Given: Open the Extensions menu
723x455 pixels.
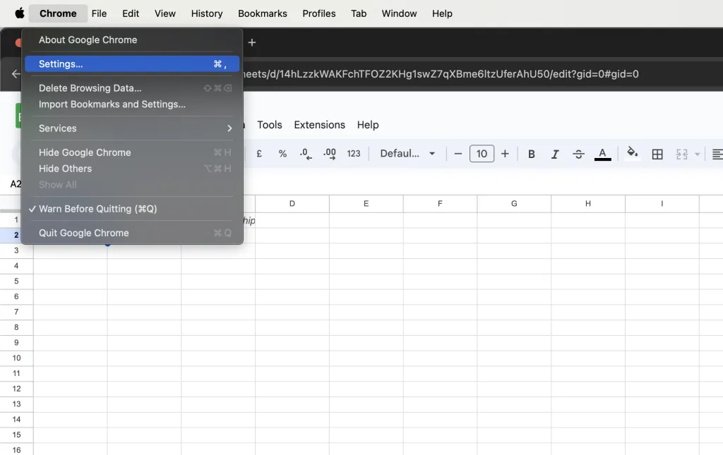Looking at the screenshot, I should click(319, 125).
